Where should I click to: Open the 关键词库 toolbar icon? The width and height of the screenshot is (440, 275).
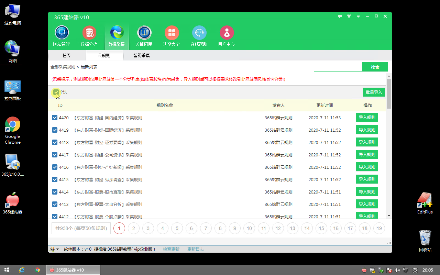(144, 36)
